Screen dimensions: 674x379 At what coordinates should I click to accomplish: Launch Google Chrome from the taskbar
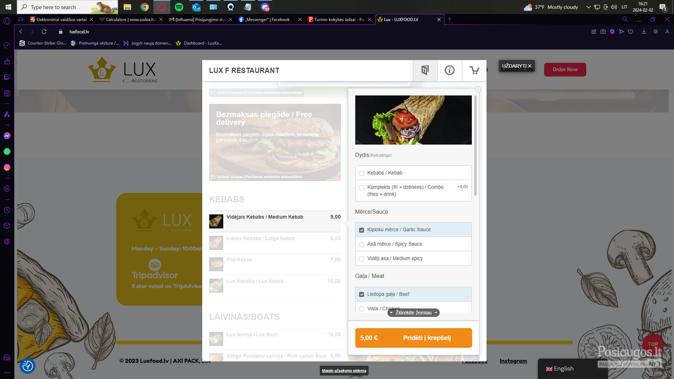tap(145, 7)
